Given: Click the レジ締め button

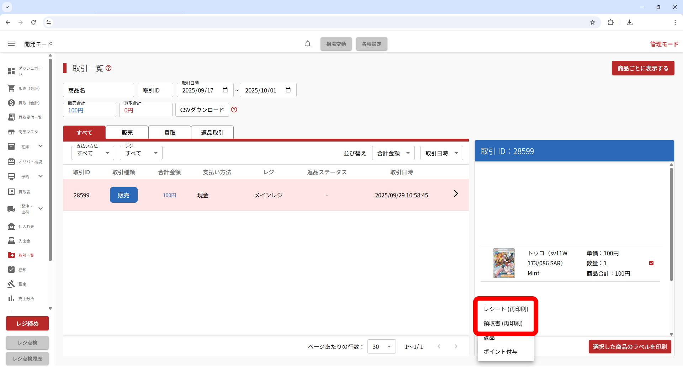Looking at the screenshot, I should [27, 324].
